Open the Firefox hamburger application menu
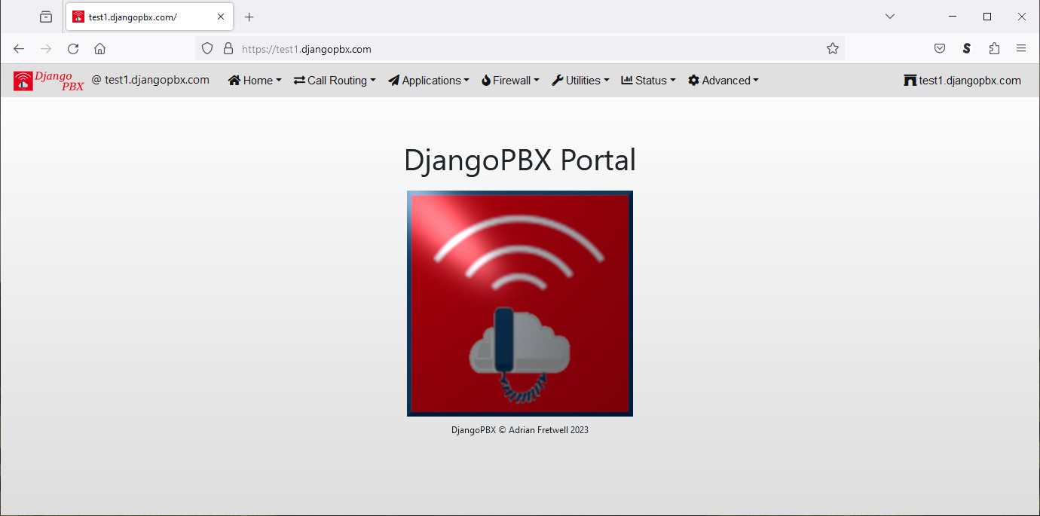Image resolution: width=1040 pixels, height=516 pixels. 1021,49
